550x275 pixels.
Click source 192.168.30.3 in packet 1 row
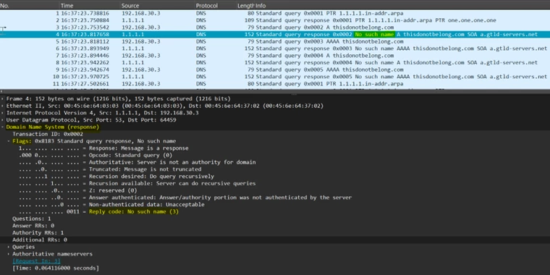pyautogui.click(x=141, y=13)
